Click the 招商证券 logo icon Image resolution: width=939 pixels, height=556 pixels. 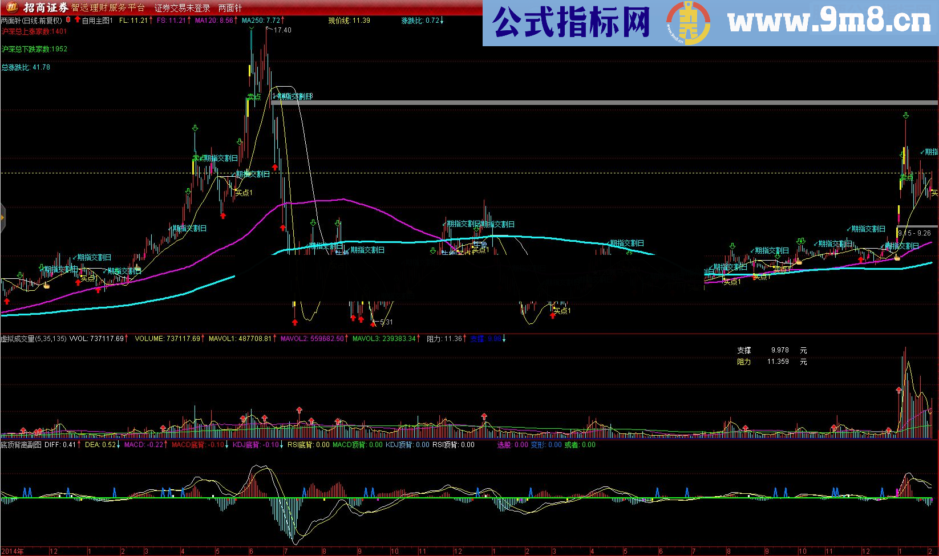13,6
